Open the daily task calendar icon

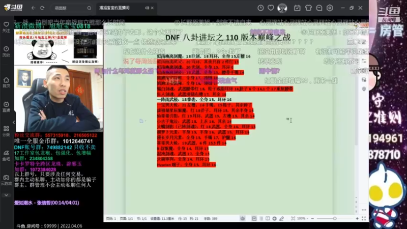point(297,8)
